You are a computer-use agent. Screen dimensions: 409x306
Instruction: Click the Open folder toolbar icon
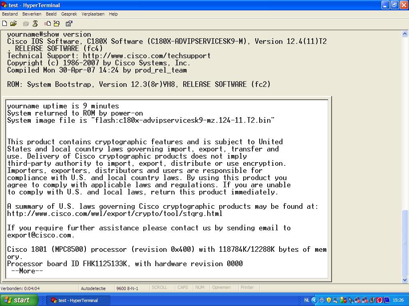click(x=14, y=24)
